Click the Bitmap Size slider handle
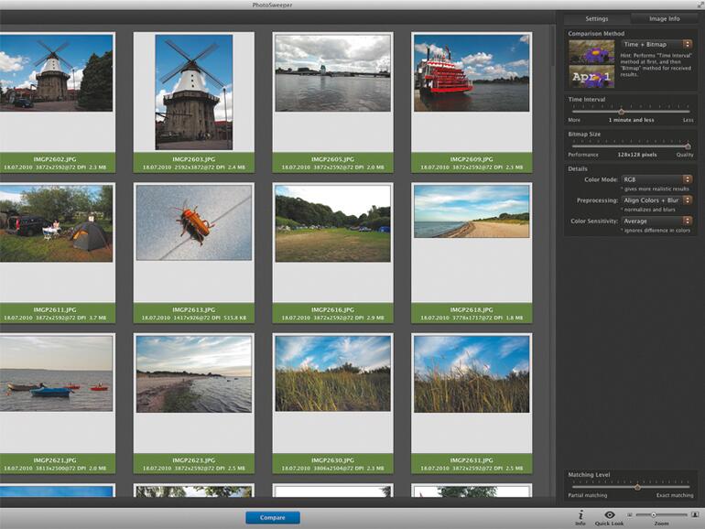705x529 pixels. coord(688,146)
